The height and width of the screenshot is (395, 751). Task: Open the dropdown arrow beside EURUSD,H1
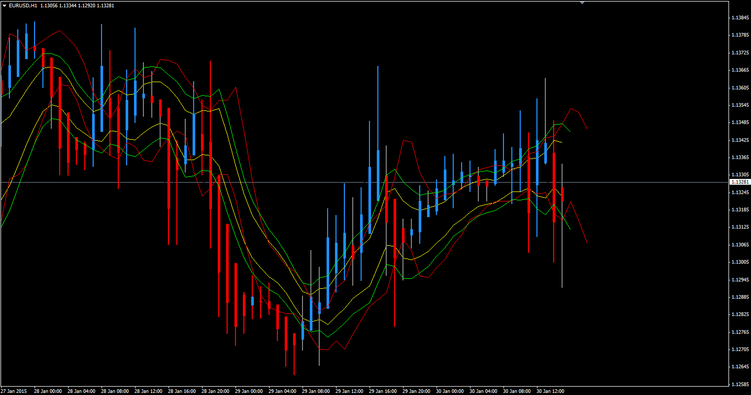[x=4, y=5]
